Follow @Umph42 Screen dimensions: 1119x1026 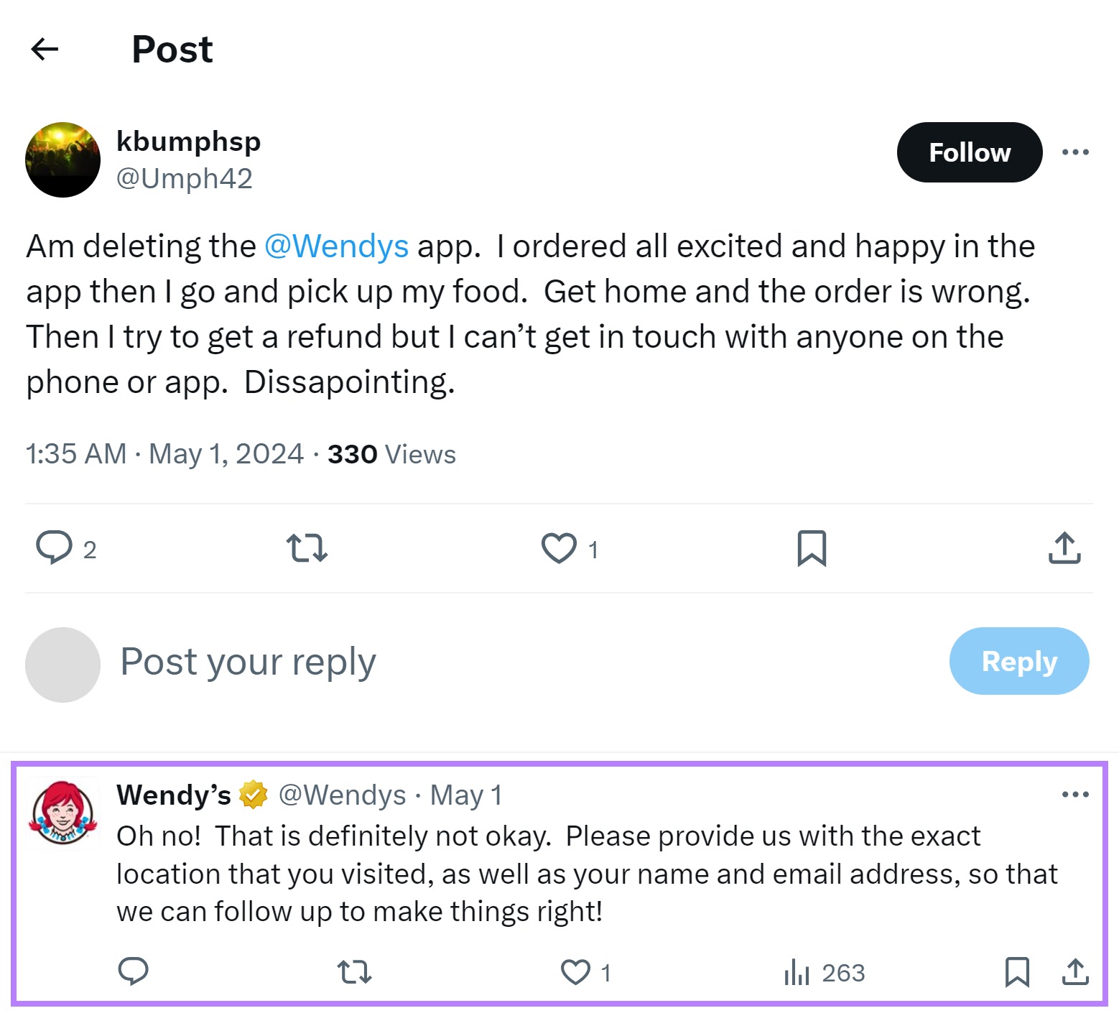click(x=969, y=152)
